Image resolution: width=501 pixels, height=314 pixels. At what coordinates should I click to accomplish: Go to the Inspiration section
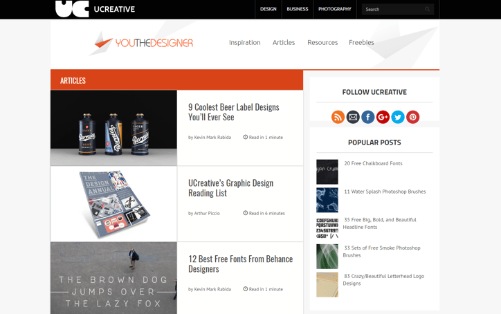(x=245, y=42)
